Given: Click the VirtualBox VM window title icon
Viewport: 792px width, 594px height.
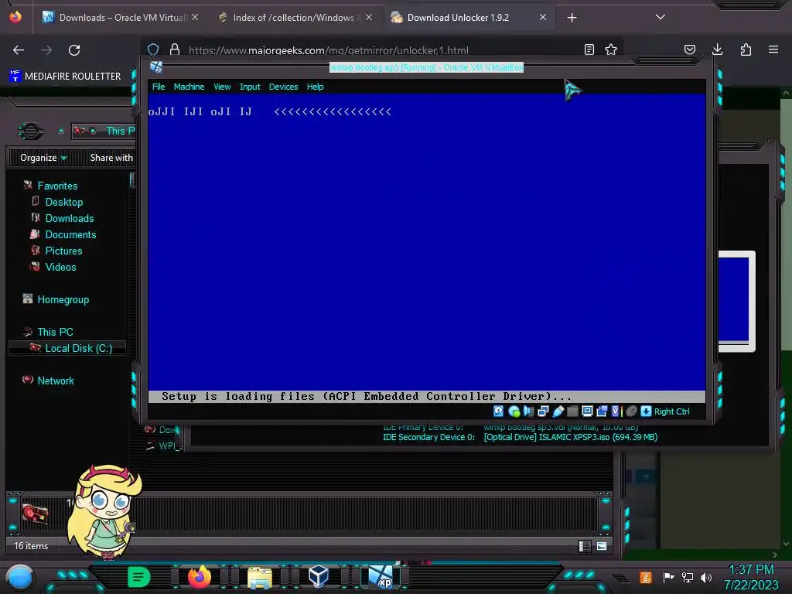Looking at the screenshot, I should coord(156,67).
